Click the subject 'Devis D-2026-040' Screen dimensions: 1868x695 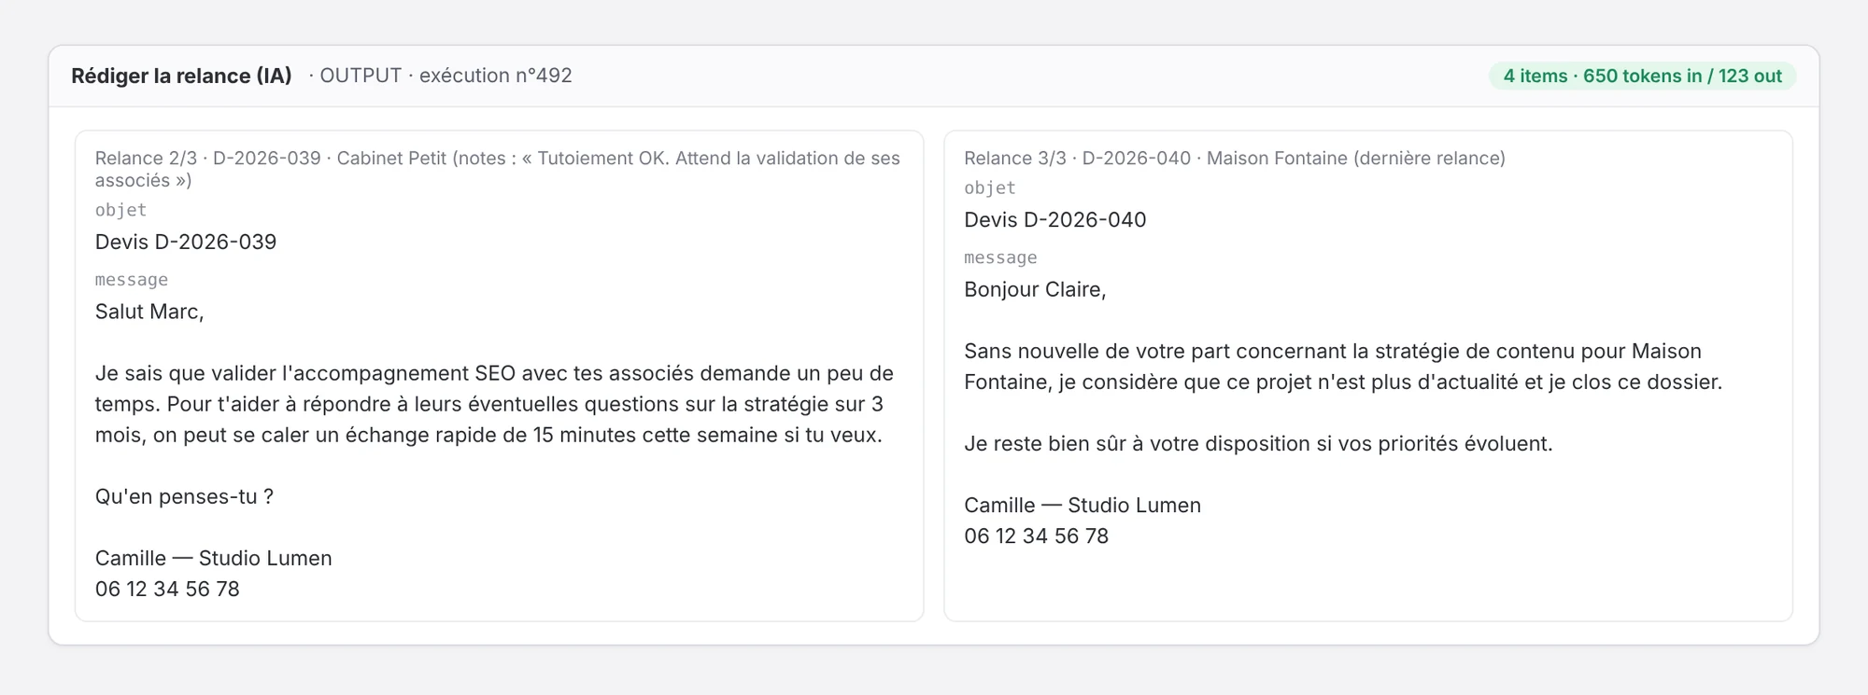click(1055, 219)
